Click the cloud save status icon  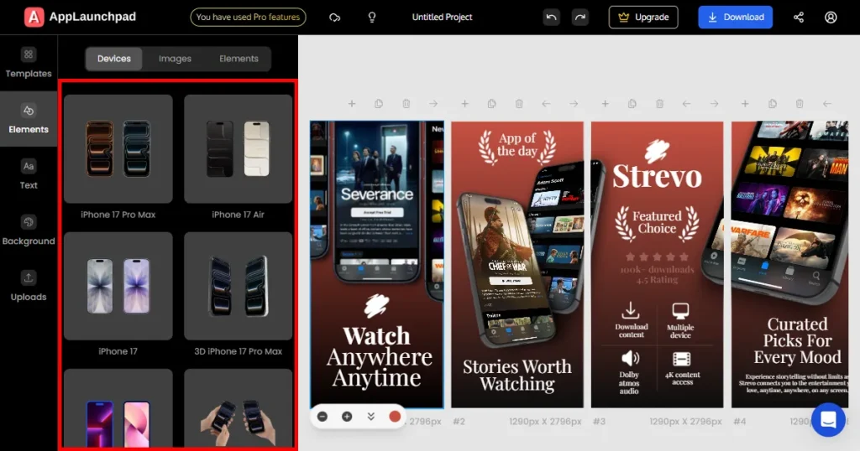tap(335, 17)
